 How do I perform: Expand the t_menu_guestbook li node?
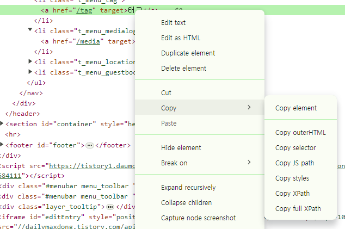(30, 72)
